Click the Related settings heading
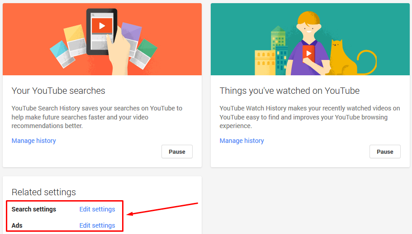 pos(43,192)
